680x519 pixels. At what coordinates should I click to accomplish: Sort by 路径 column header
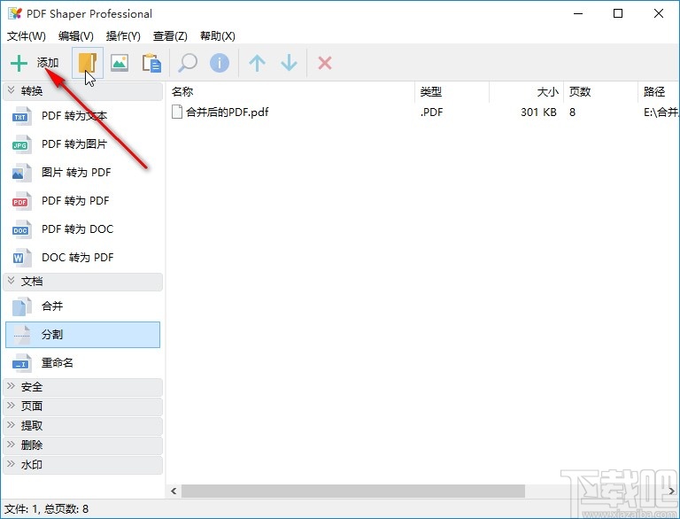click(654, 91)
